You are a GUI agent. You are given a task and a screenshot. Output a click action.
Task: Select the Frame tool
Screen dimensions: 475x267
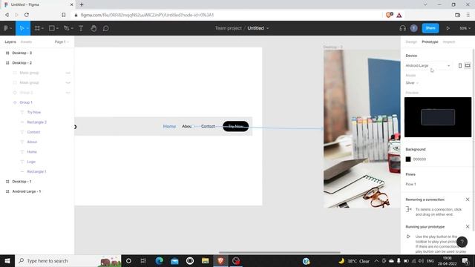(x=37, y=28)
